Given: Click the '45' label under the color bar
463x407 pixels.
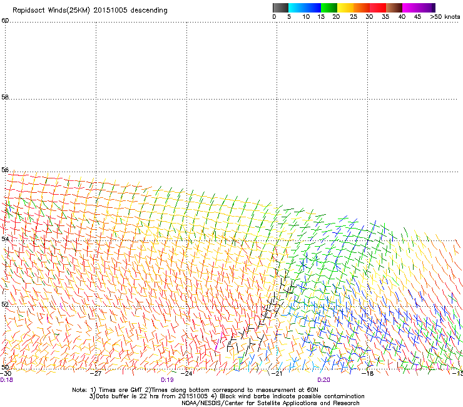Looking at the screenshot, I should tap(417, 17).
